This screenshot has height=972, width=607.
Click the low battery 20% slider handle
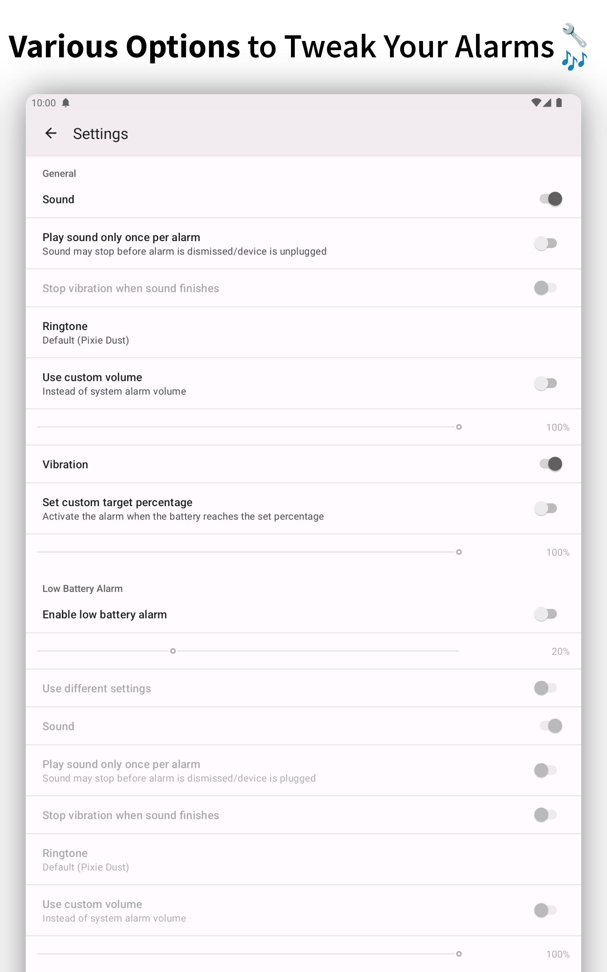click(x=173, y=651)
